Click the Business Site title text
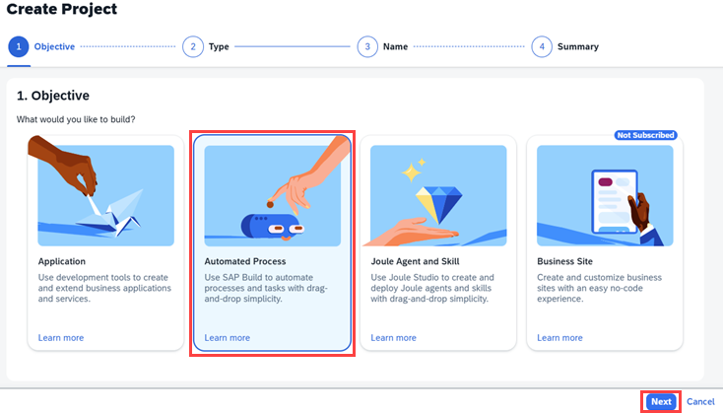The height and width of the screenshot is (413, 723). tap(564, 261)
